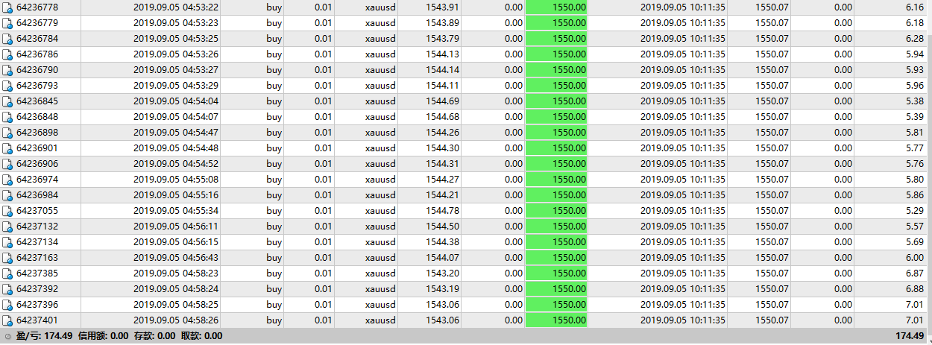Click profit value 6.00

point(914,258)
